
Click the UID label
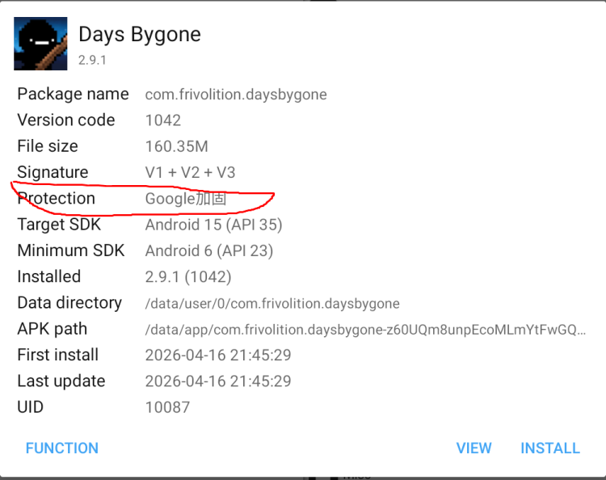(x=30, y=407)
